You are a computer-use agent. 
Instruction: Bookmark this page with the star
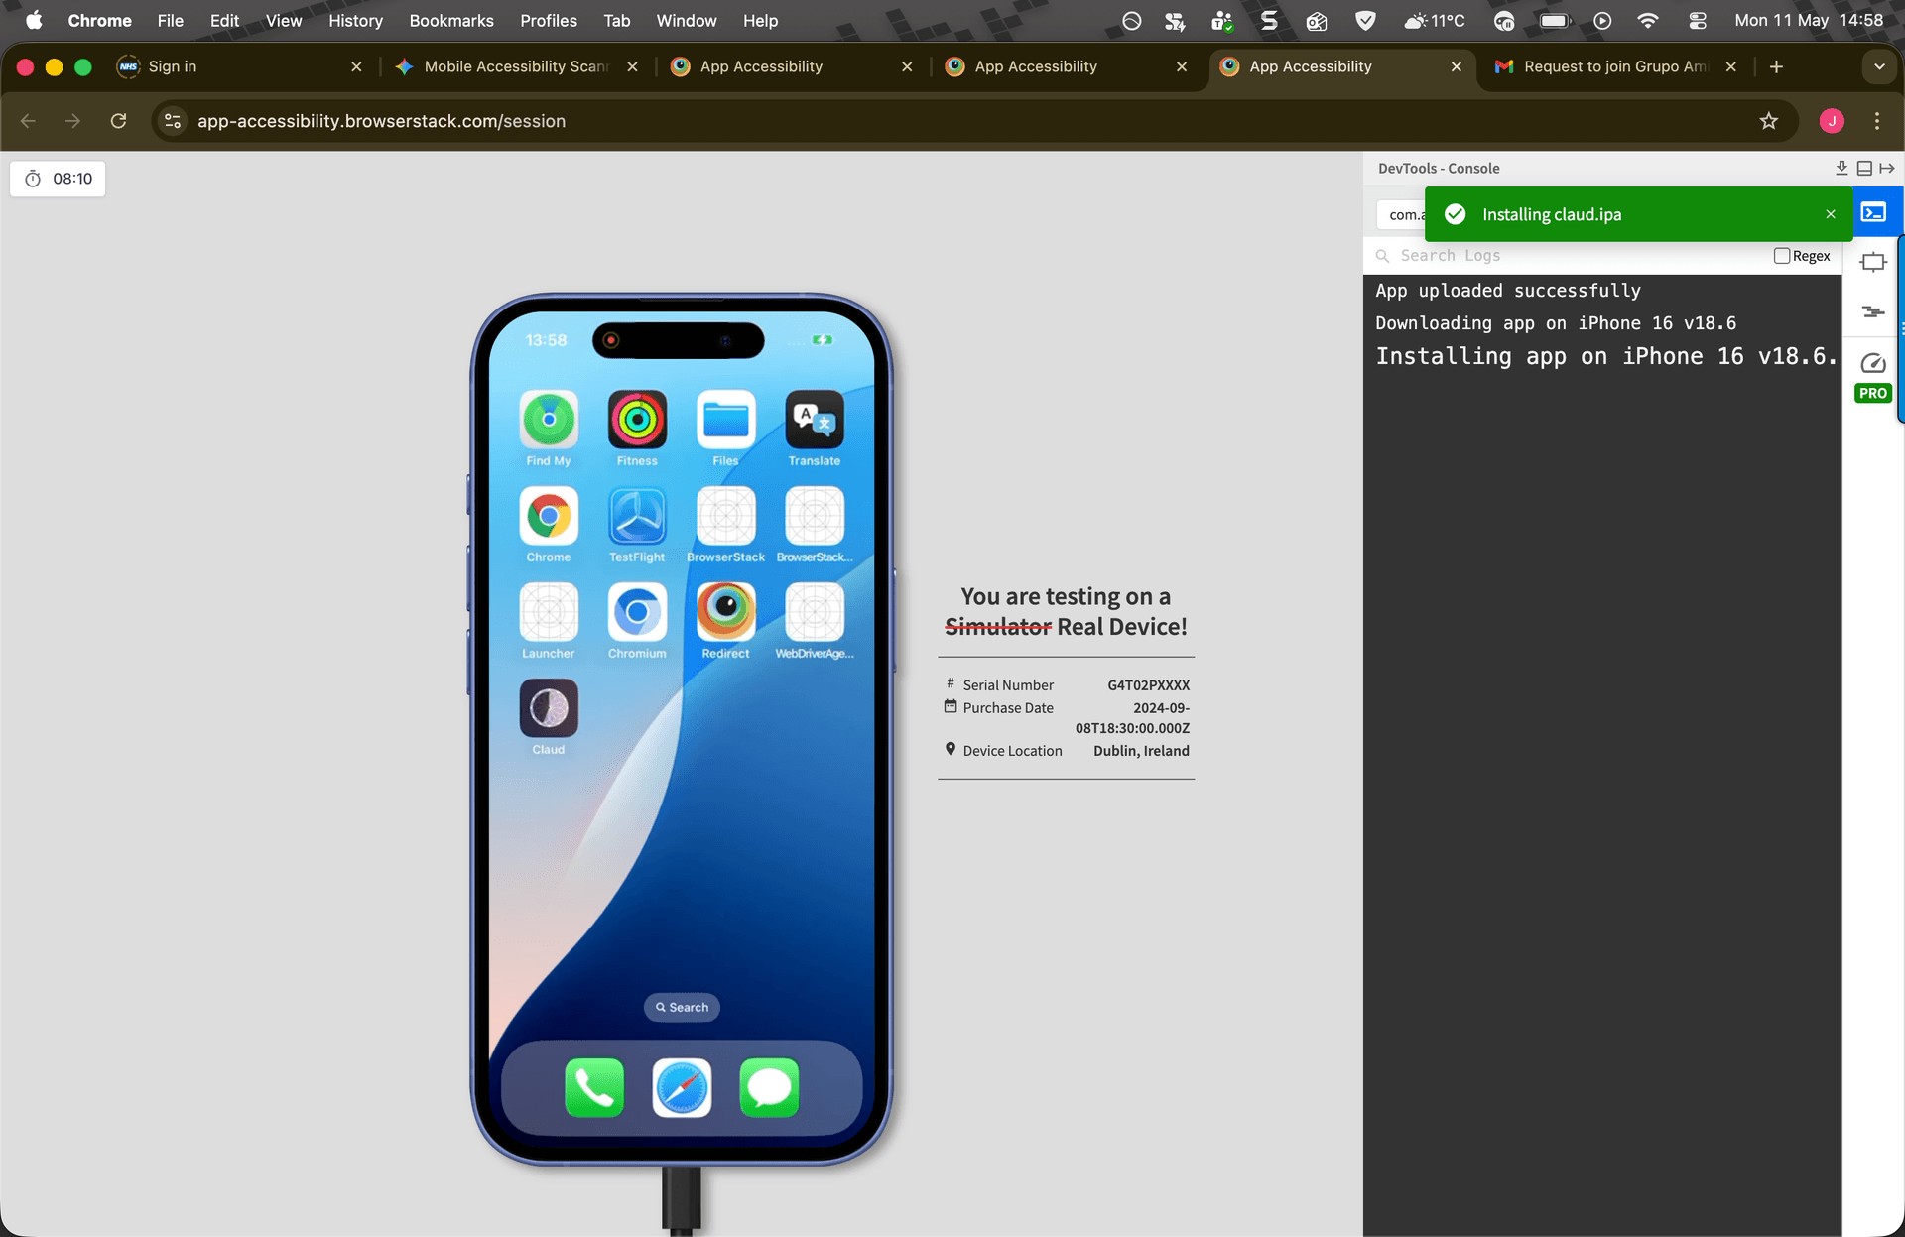coord(1768,121)
